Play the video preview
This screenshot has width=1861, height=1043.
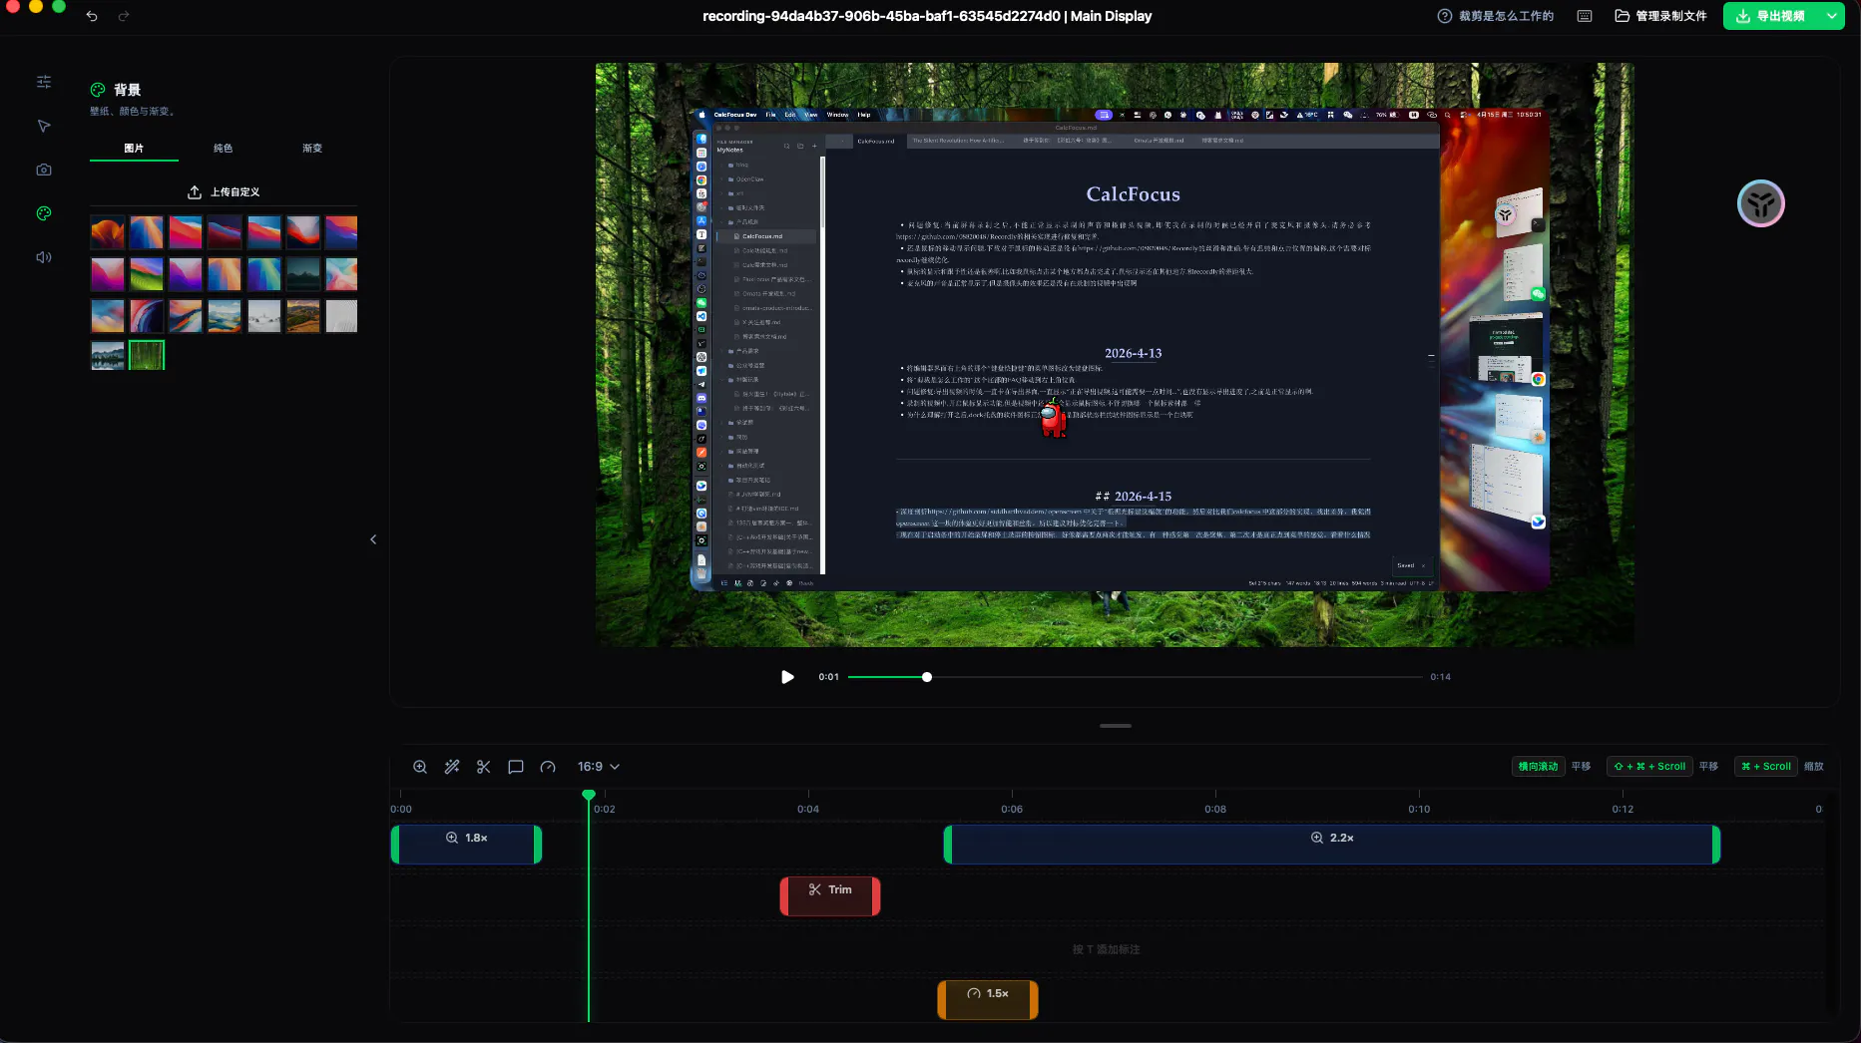coord(787,677)
